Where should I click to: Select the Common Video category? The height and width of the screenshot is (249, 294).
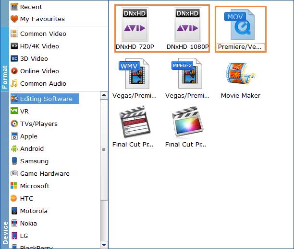coord(43,34)
